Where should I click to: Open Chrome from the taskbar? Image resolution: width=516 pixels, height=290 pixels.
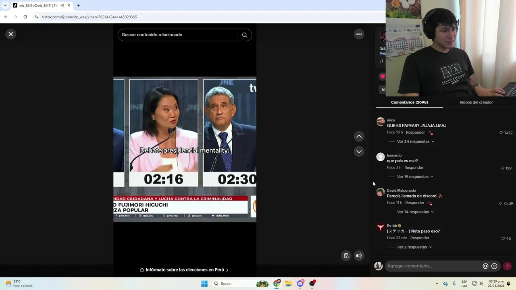[277, 284]
